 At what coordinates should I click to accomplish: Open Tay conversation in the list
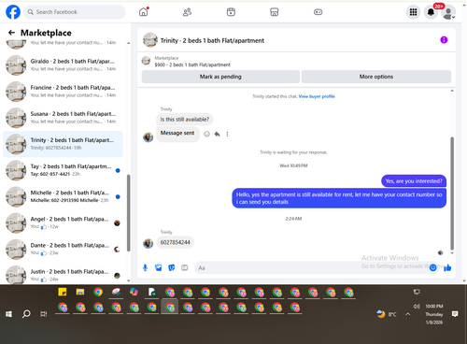63,170
